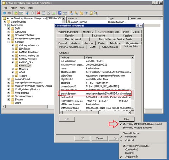169x160 pixels.
Task: Toggle the Mandatory attributes option
Action: (131, 137)
